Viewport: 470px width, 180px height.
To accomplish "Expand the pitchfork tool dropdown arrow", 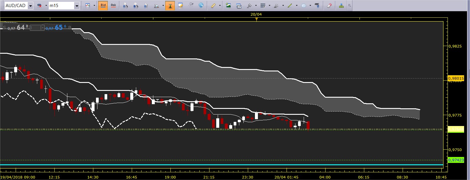I will (x=256, y=6).
